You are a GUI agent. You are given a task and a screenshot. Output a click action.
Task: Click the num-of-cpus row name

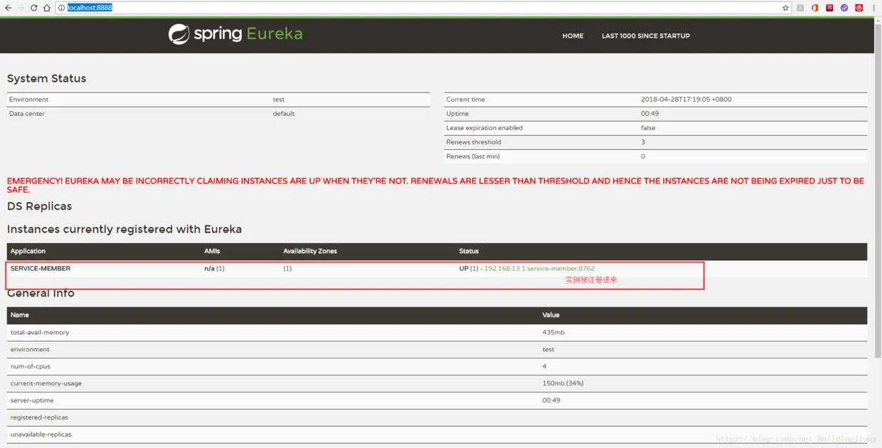point(32,367)
